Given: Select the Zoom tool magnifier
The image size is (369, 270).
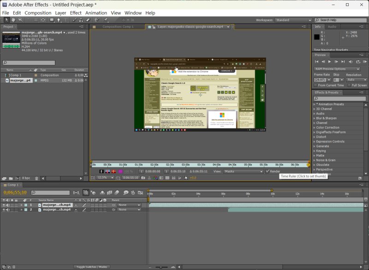Looking at the screenshot, I should point(20,20).
